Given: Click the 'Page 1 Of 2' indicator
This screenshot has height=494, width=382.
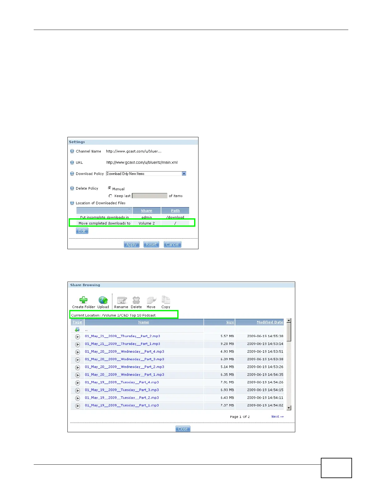Looking at the screenshot, I should [240, 417].
